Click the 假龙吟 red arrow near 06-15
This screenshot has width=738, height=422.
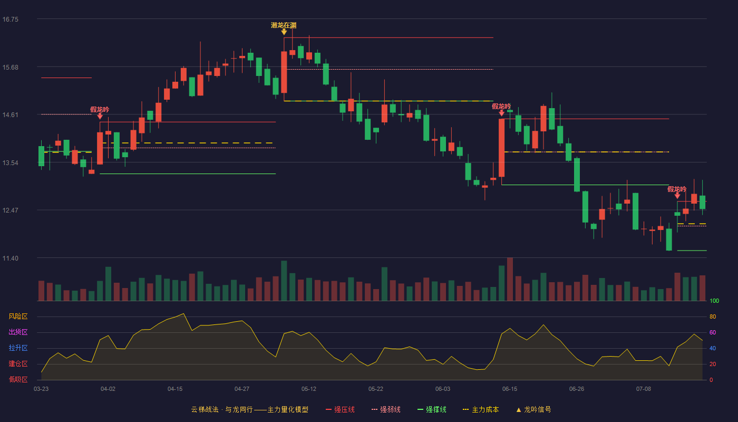pyautogui.click(x=501, y=113)
